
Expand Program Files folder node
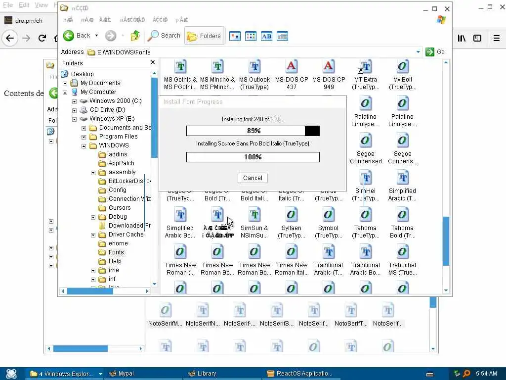tap(84, 137)
